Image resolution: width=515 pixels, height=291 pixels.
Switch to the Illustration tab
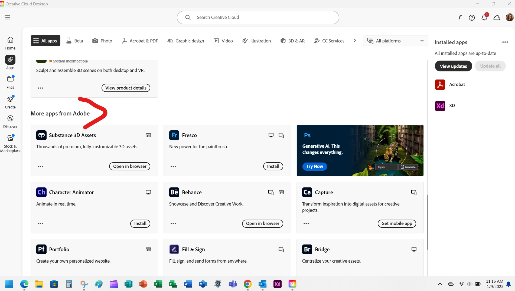256,41
